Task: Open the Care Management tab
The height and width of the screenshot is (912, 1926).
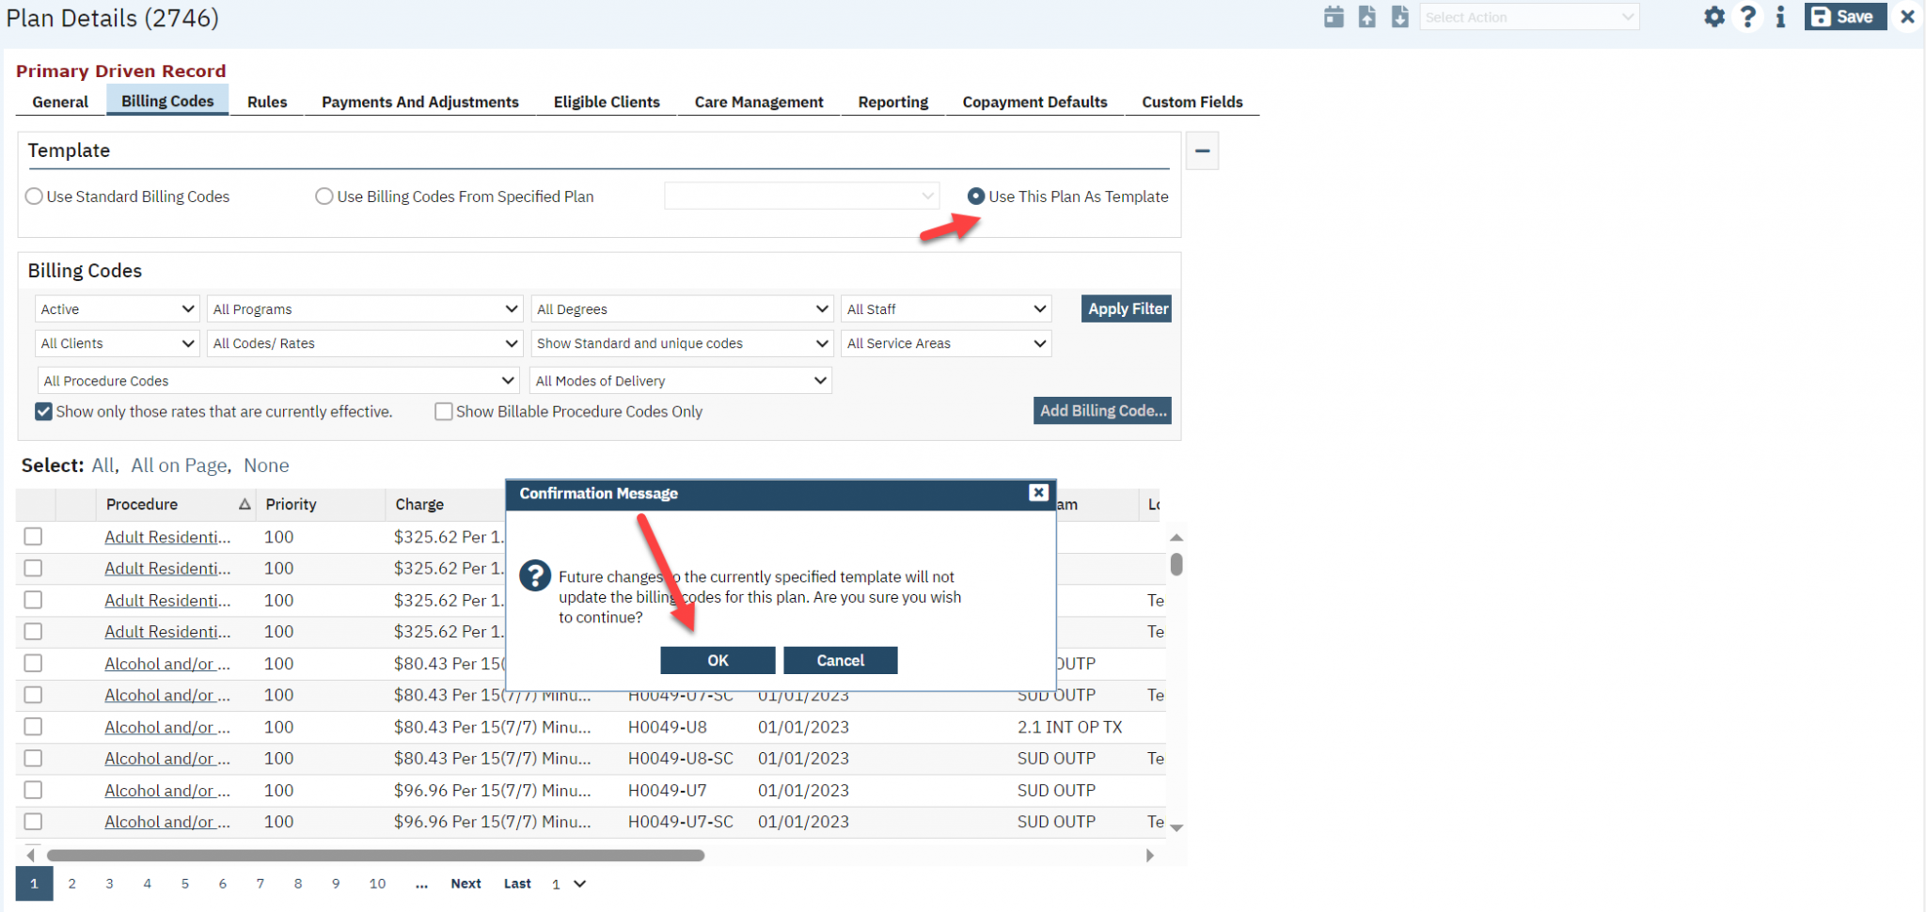Action: (758, 102)
